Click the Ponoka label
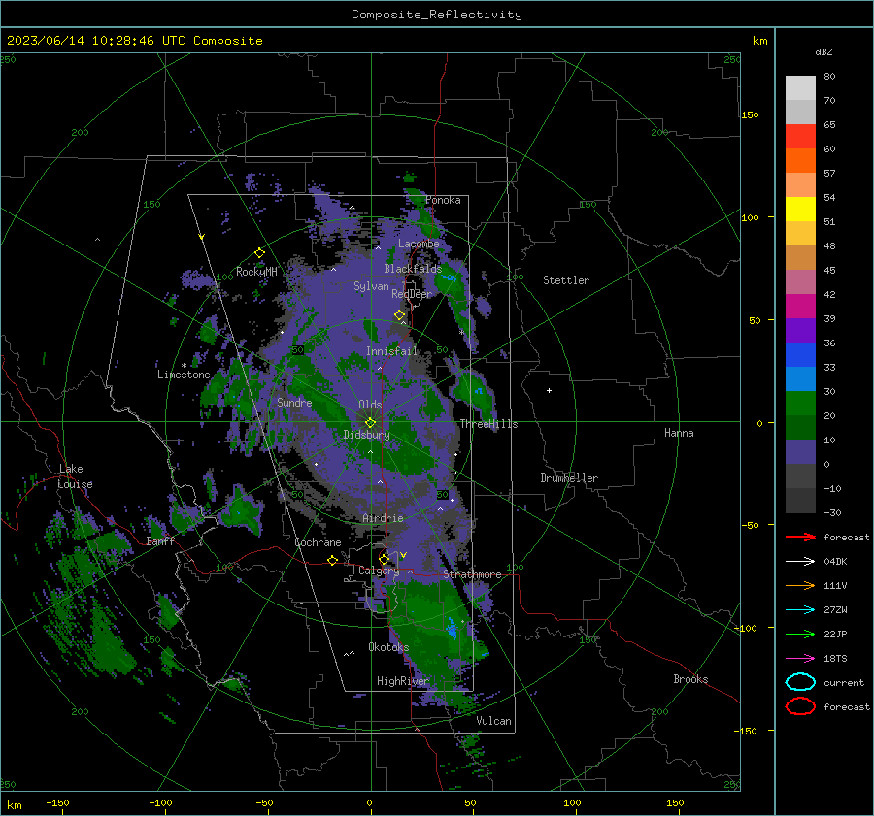The height and width of the screenshot is (816, 874). coord(443,200)
